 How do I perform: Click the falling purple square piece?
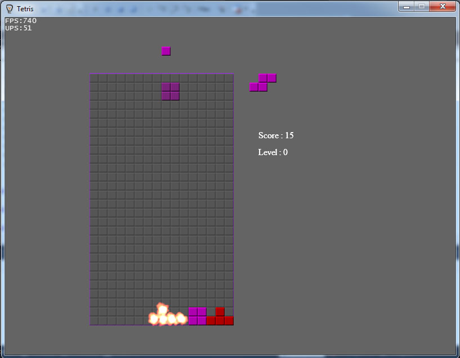pyautogui.click(x=171, y=92)
